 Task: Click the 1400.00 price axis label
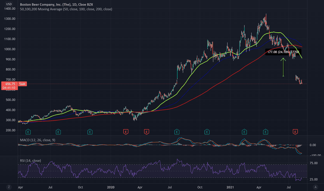(10, 9)
